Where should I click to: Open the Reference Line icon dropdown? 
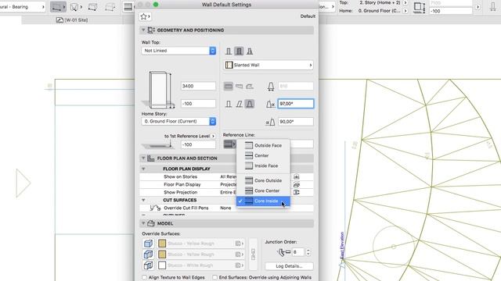click(x=229, y=144)
